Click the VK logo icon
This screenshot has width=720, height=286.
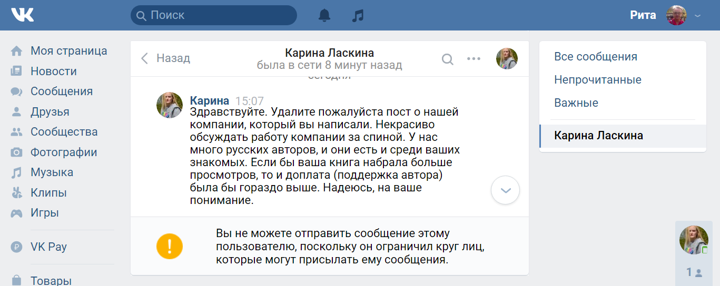click(22, 15)
